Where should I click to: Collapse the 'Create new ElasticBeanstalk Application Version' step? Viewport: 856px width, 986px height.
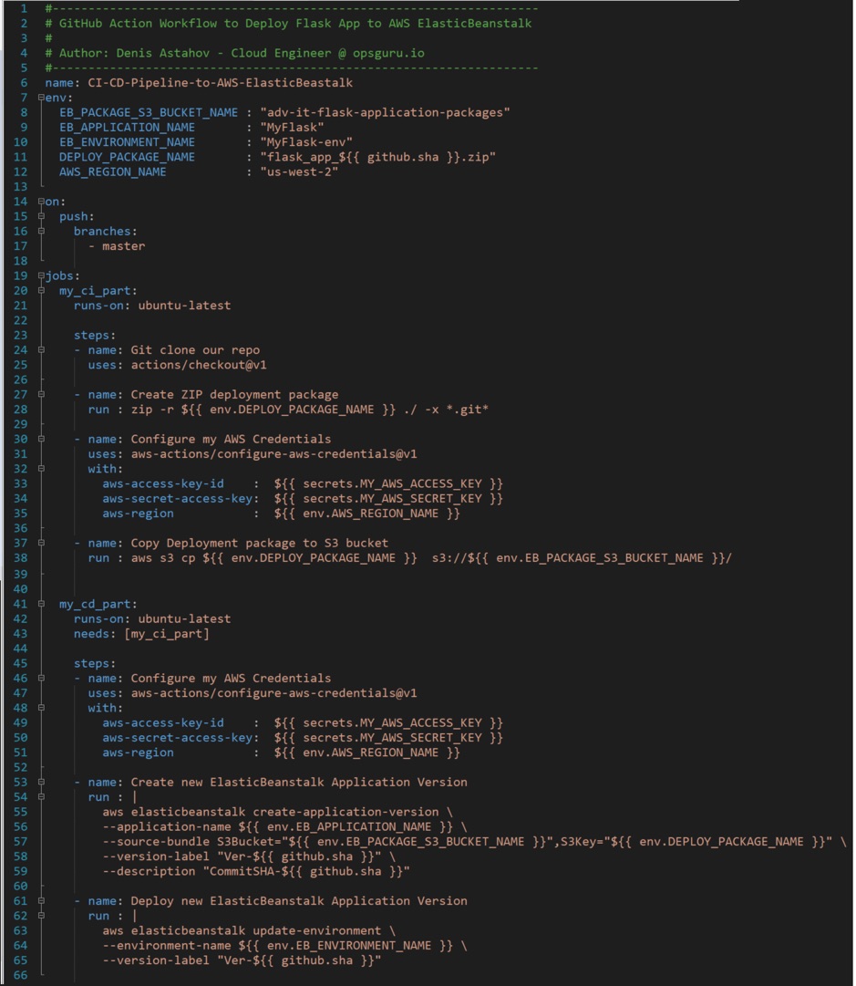click(41, 782)
